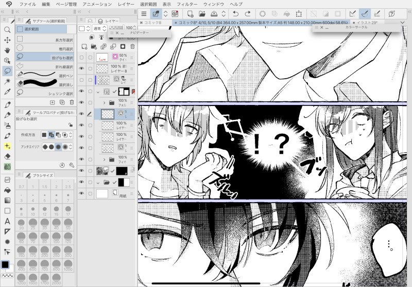Click the layer opacity slider

click(x=116, y=27)
